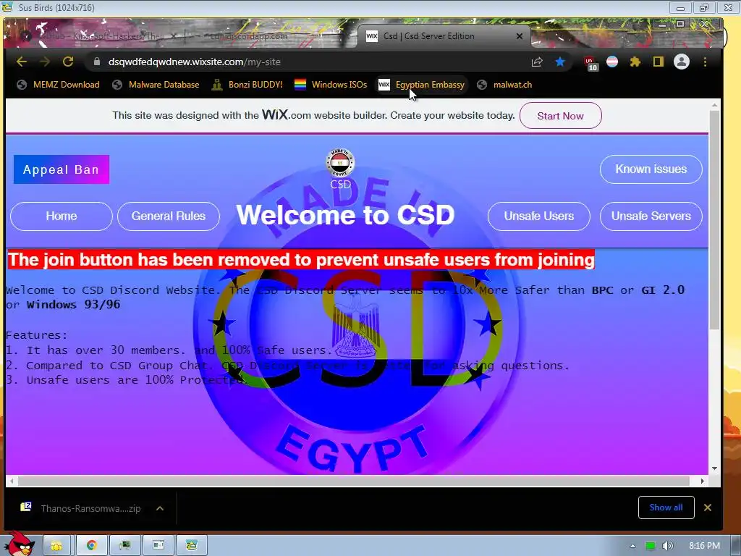Open the MEMZ Download bookmark
This screenshot has width=741, height=556.
58,85
